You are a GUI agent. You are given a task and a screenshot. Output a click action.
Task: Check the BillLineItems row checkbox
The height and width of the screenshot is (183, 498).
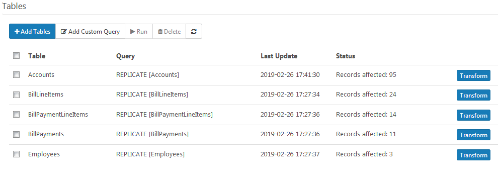tap(16, 95)
